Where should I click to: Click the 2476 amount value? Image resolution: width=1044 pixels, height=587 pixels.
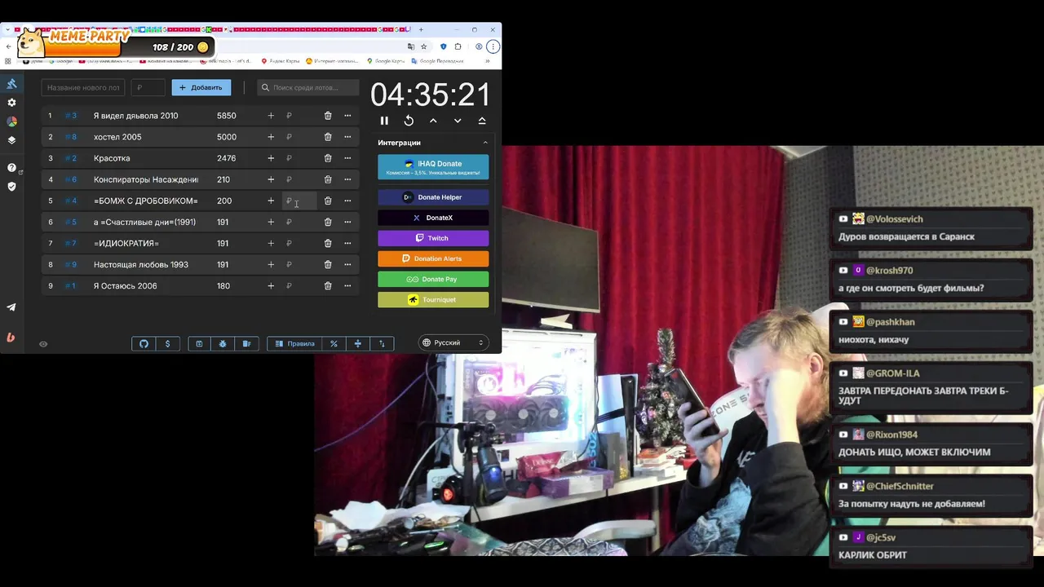227,158
